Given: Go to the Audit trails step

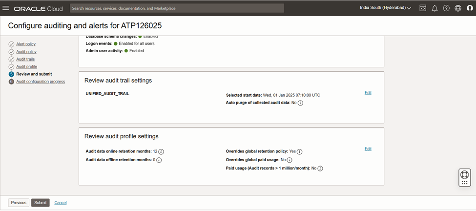Looking at the screenshot, I should [25, 59].
